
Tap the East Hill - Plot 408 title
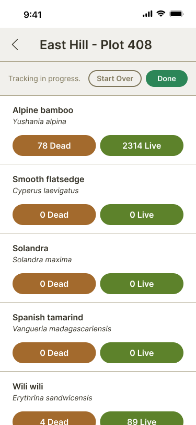coord(96,44)
